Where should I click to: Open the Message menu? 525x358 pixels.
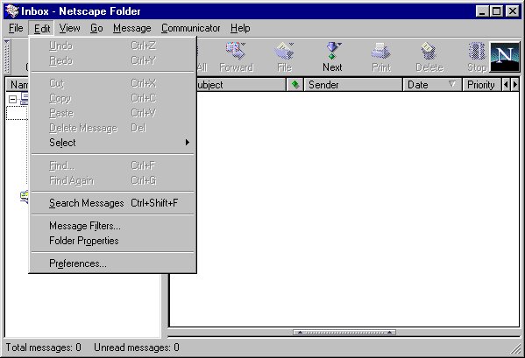[132, 28]
